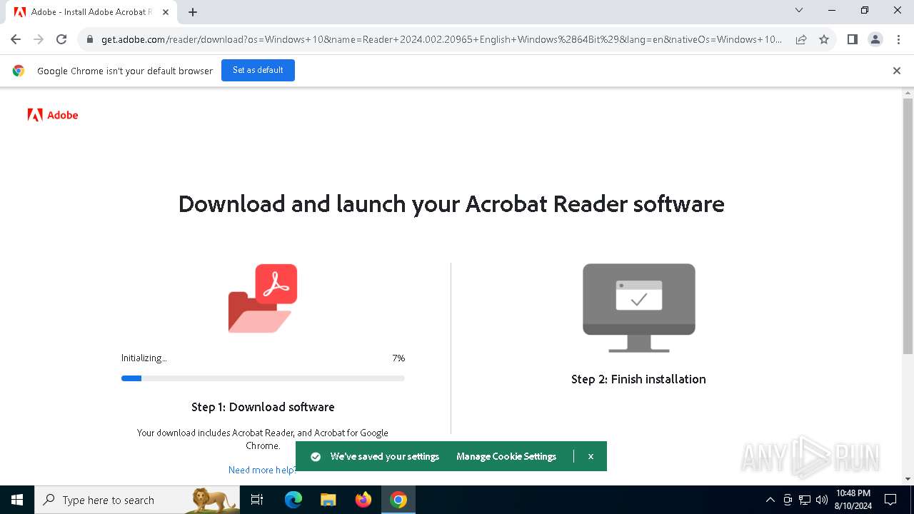Open the Chrome profile avatar

click(x=875, y=39)
